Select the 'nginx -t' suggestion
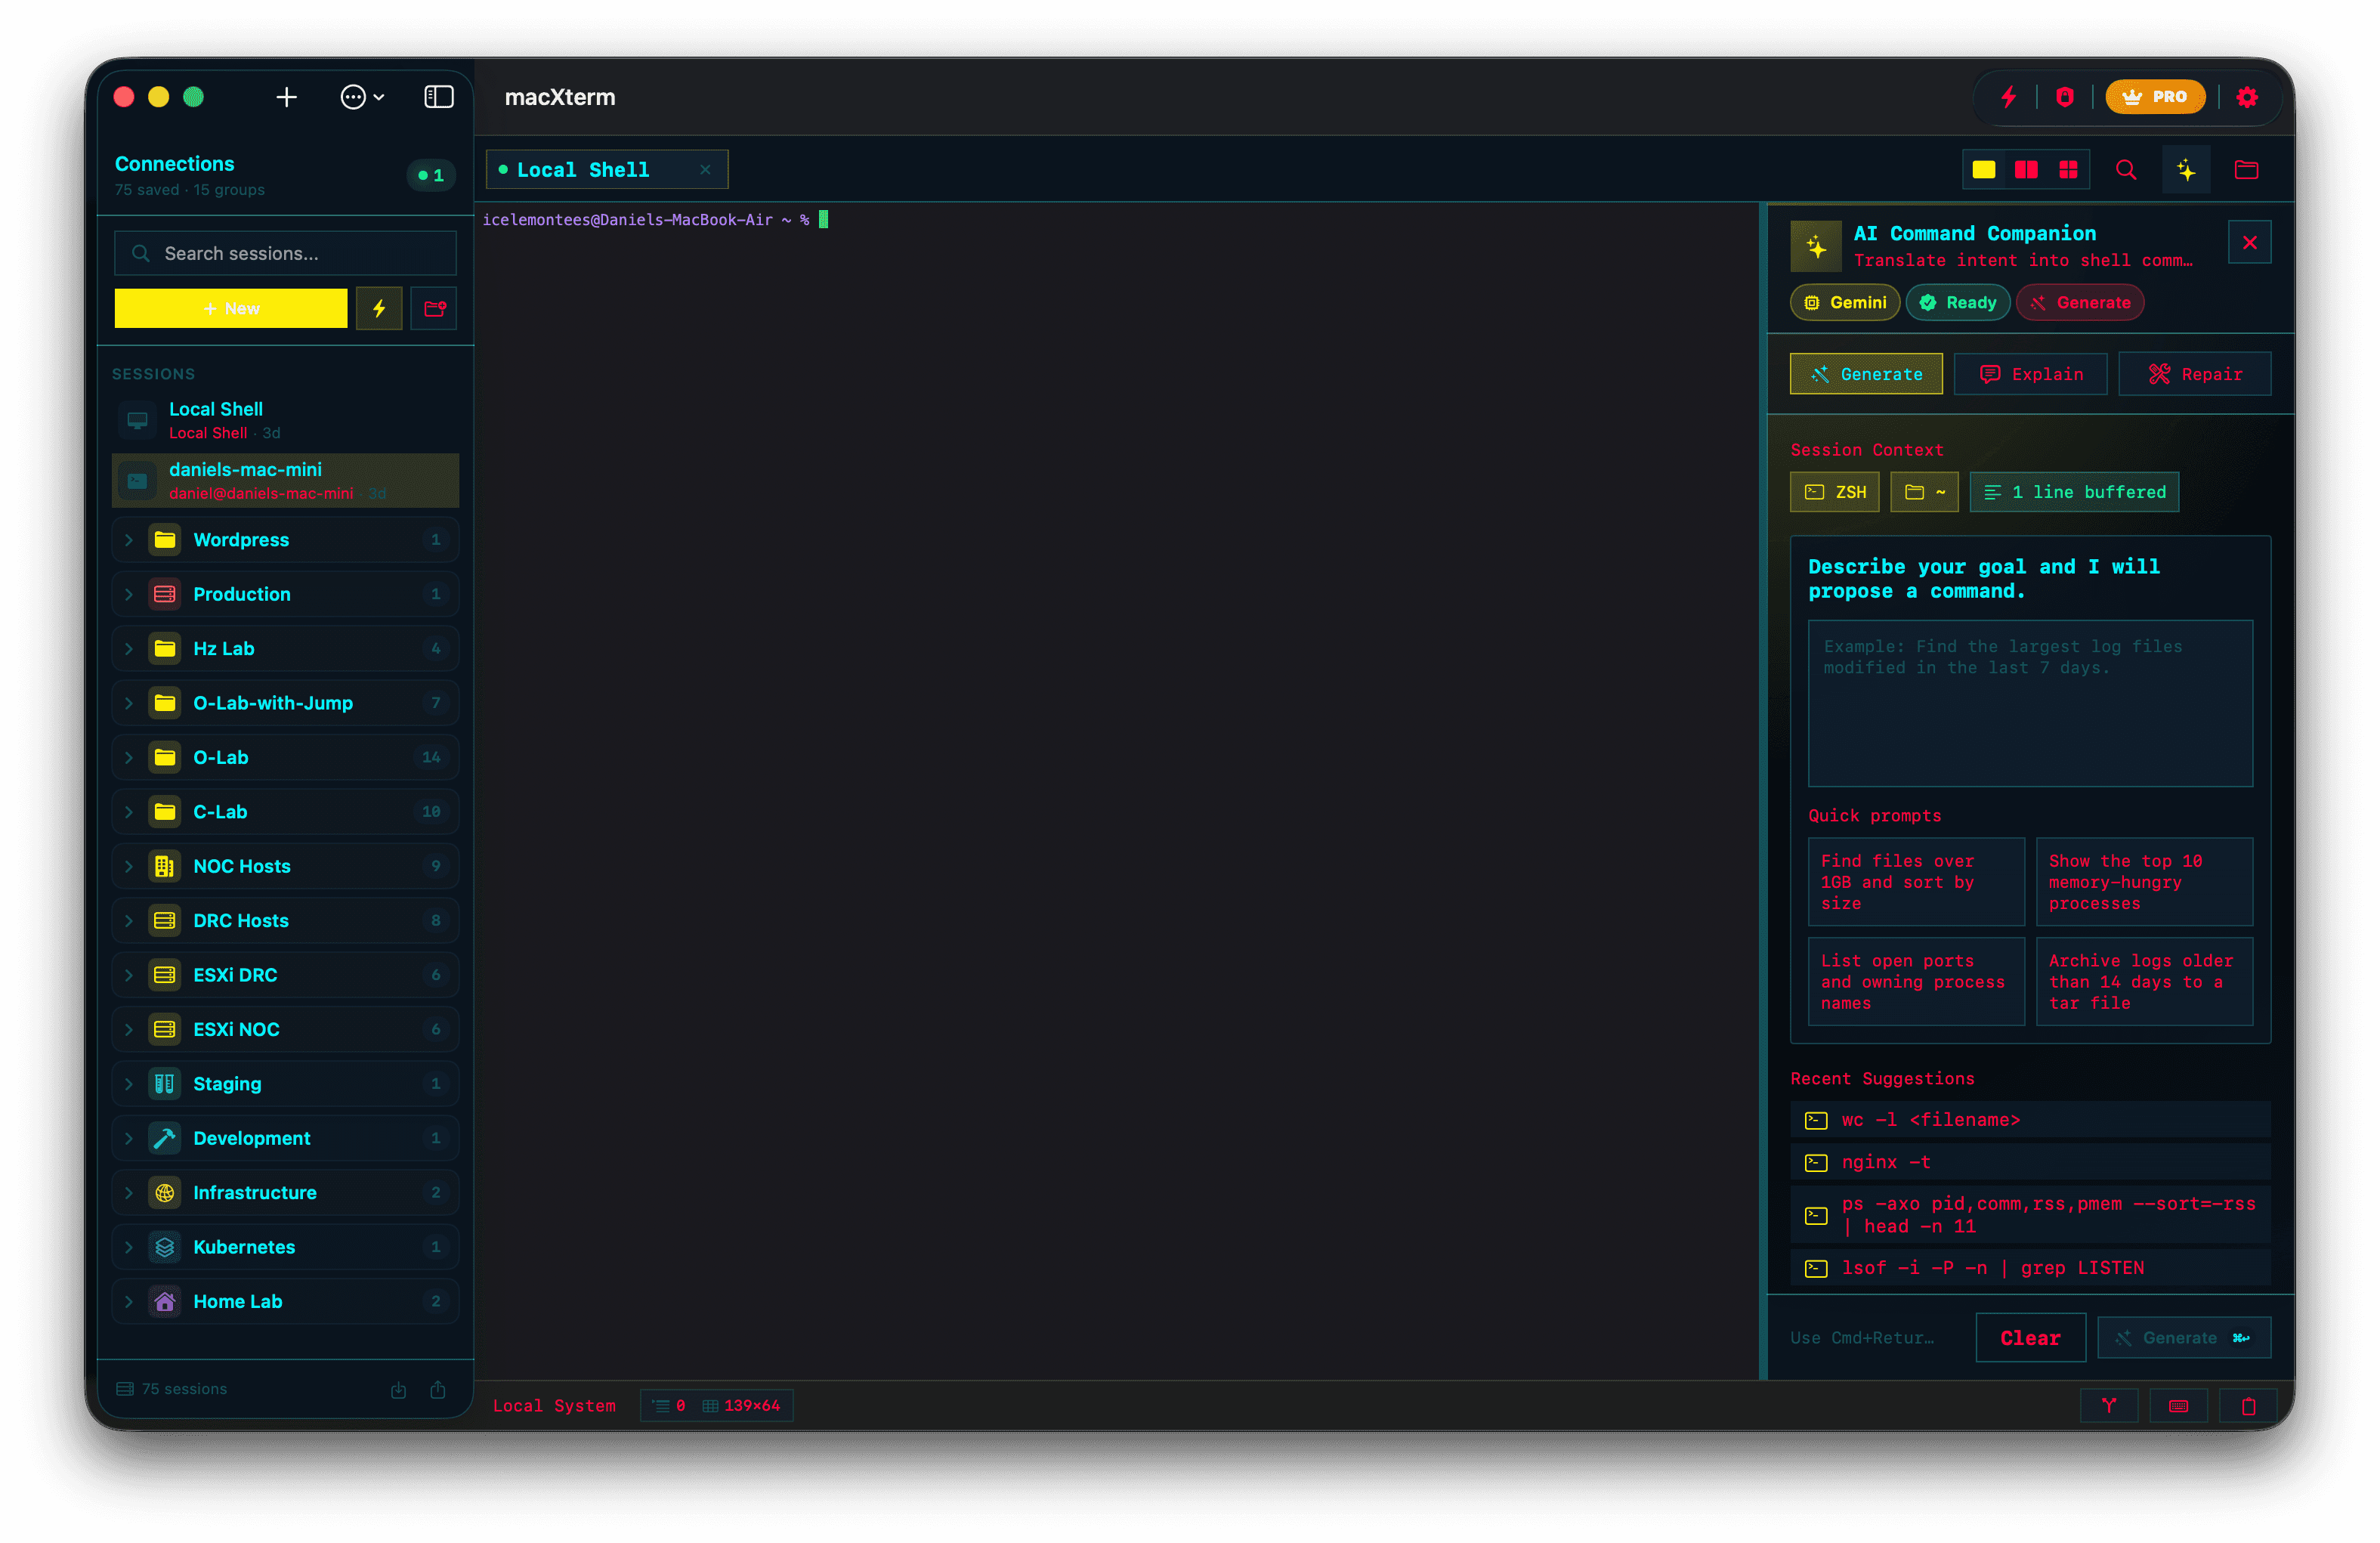 click(x=2031, y=1162)
